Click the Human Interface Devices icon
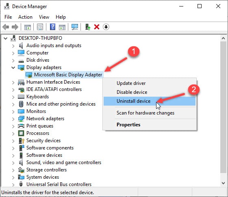The height and width of the screenshot is (197, 228). [21, 82]
